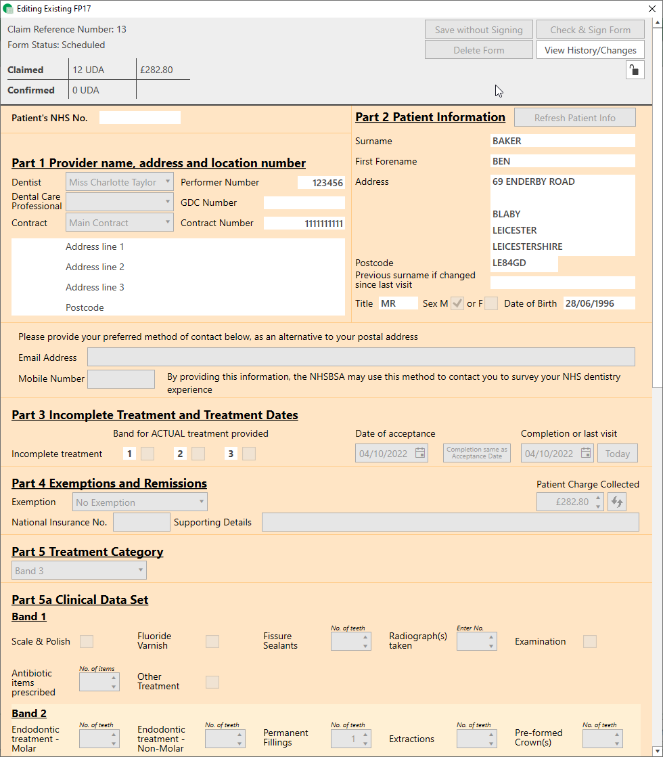Toggle the Fluoride Varnish checkbox
This screenshot has height=757, width=663.
click(x=212, y=641)
